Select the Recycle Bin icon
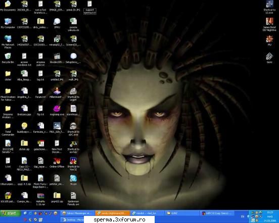 8,58
